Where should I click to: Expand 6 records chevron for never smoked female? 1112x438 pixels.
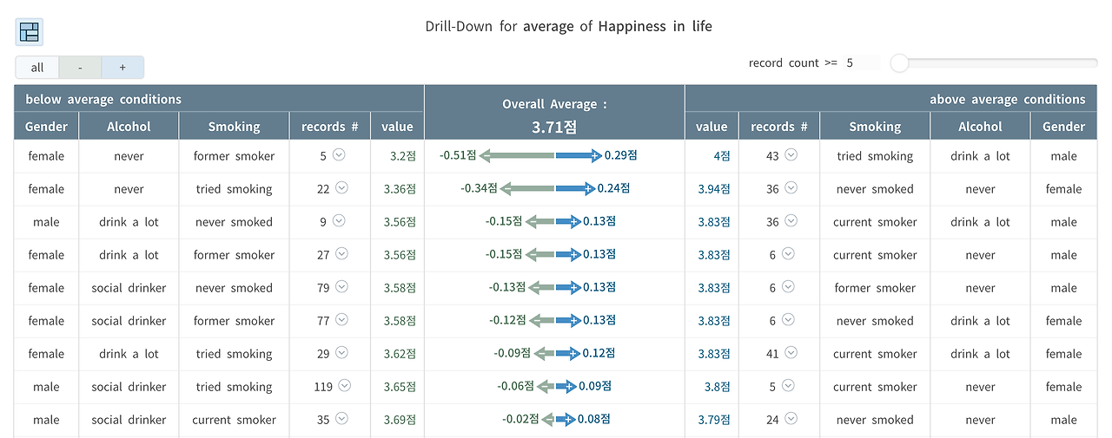(x=788, y=320)
